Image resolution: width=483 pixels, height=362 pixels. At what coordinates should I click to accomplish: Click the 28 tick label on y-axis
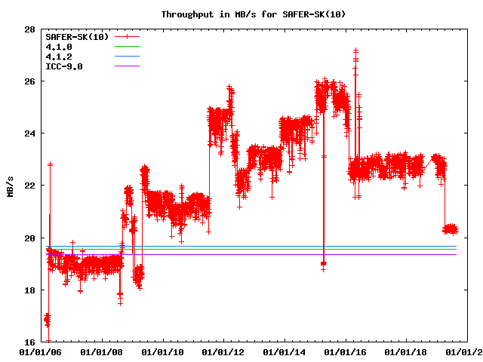[x=29, y=29]
